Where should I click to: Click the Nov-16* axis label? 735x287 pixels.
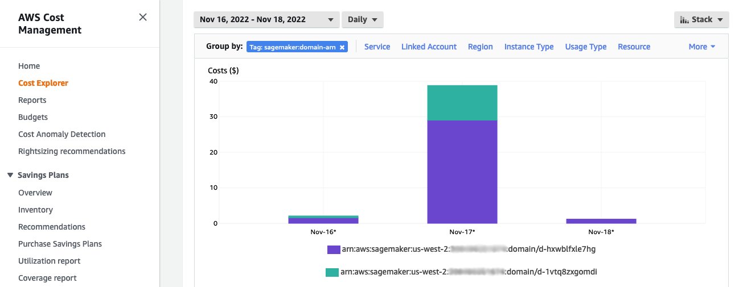[323, 232]
